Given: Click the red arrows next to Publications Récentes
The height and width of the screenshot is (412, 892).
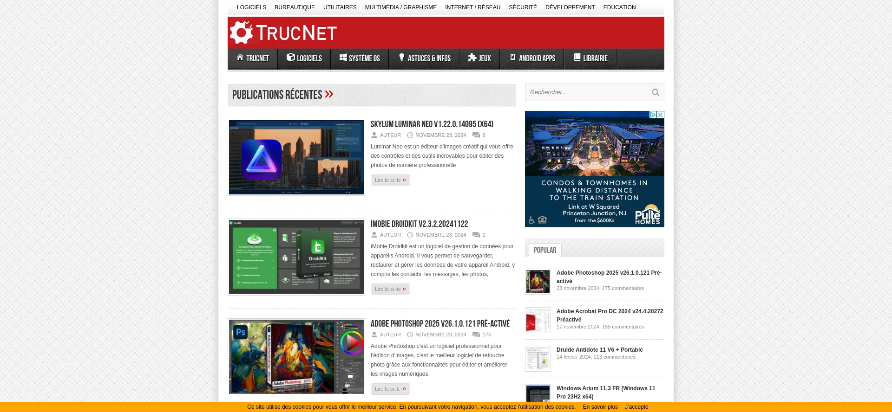Looking at the screenshot, I should click(x=329, y=94).
